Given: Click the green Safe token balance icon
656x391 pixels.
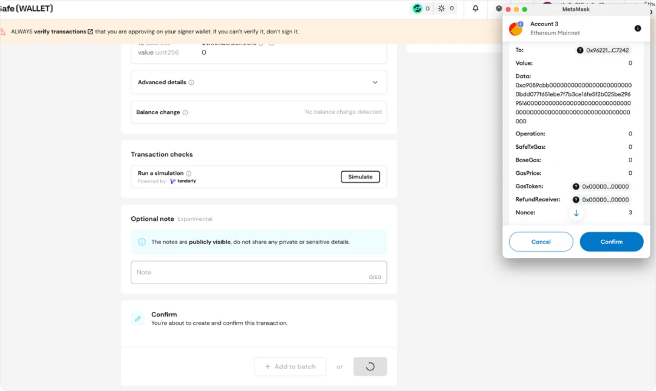Looking at the screenshot, I should 417,8.
